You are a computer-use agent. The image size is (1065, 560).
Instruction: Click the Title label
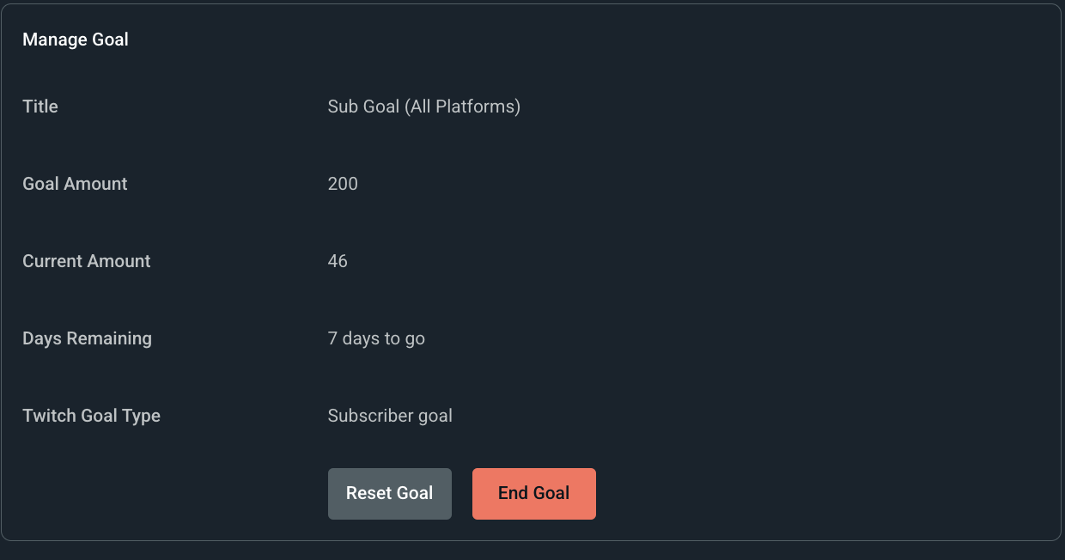[x=40, y=107]
